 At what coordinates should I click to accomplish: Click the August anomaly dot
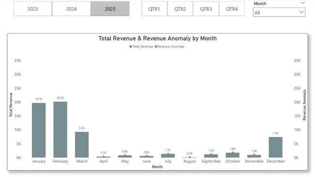tap(189, 157)
